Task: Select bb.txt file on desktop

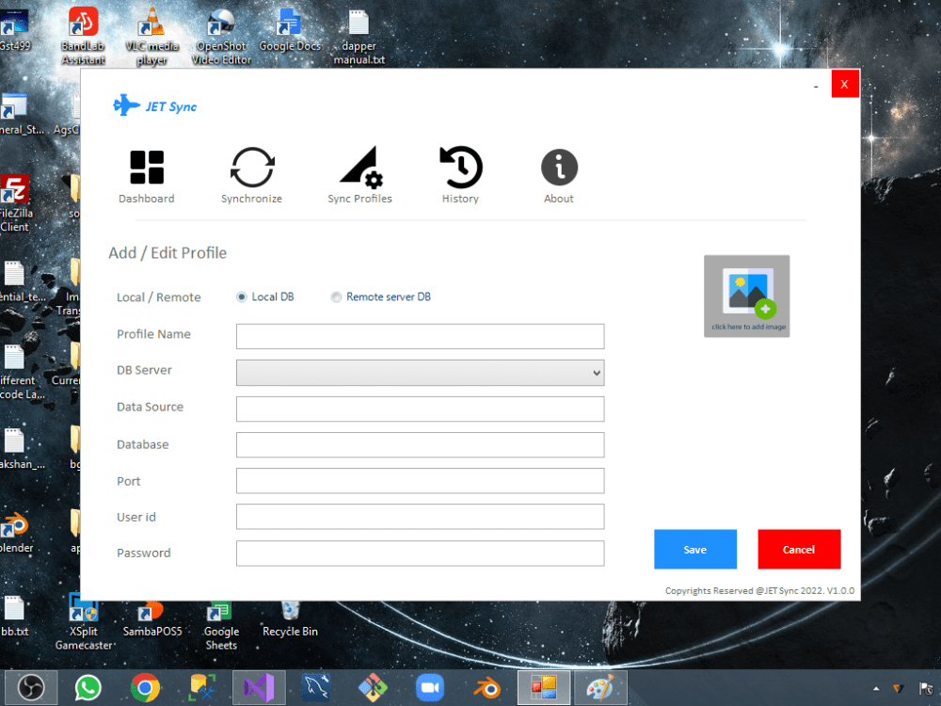Action: click(x=14, y=617)
